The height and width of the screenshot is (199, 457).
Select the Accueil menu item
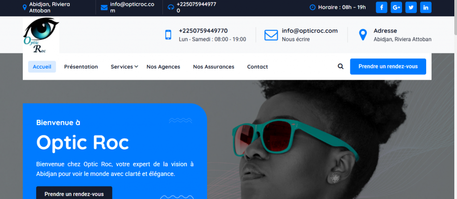coord(42,67)
